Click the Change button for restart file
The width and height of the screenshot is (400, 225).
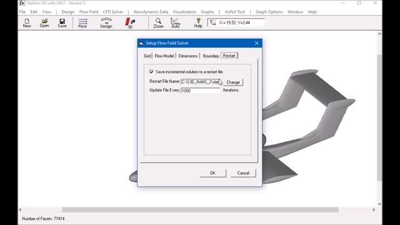[233, 82]
